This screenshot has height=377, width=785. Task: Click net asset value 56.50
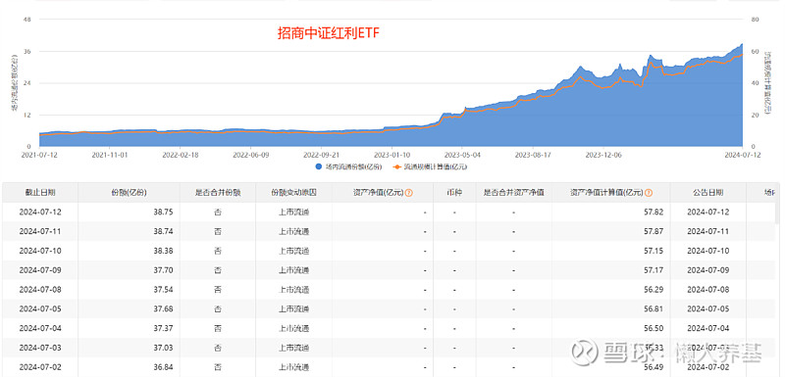coord(654,328)
